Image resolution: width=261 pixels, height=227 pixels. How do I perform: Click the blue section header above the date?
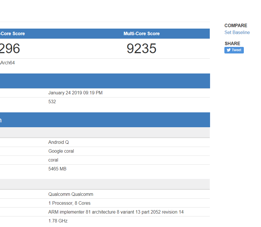click(105, 81)
